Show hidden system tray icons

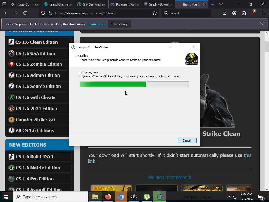coord(229,197)
